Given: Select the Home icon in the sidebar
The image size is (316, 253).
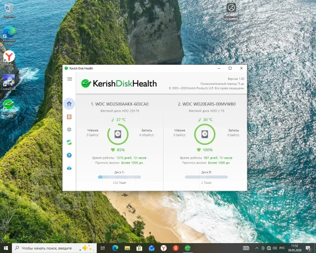Looking at the screenshot, I should (69, 104).
